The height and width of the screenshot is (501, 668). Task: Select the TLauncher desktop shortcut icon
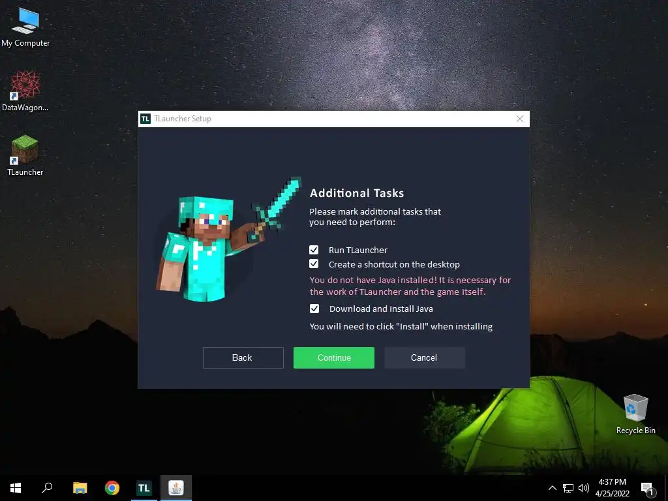(x=25, y=155)
